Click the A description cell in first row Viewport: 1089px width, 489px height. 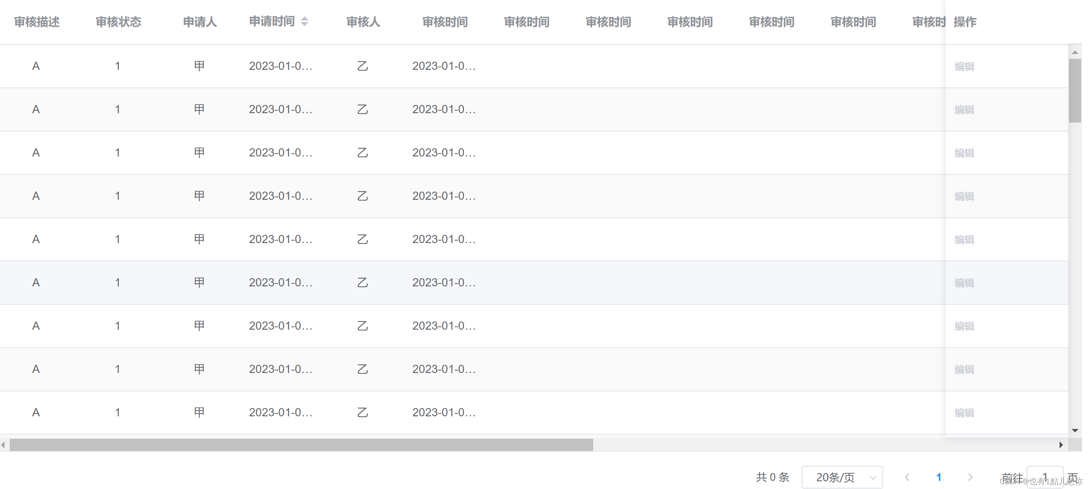point(36,66)
